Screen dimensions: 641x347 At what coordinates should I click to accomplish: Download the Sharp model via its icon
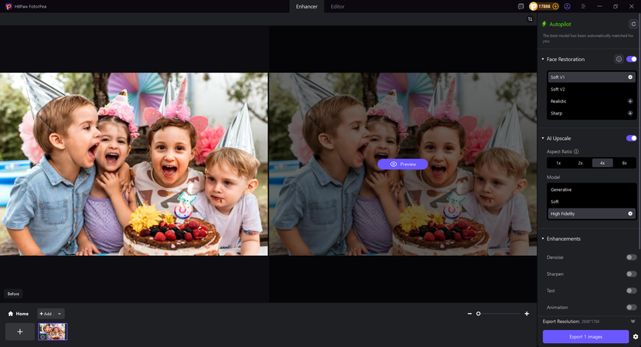[x=630, y=114]
